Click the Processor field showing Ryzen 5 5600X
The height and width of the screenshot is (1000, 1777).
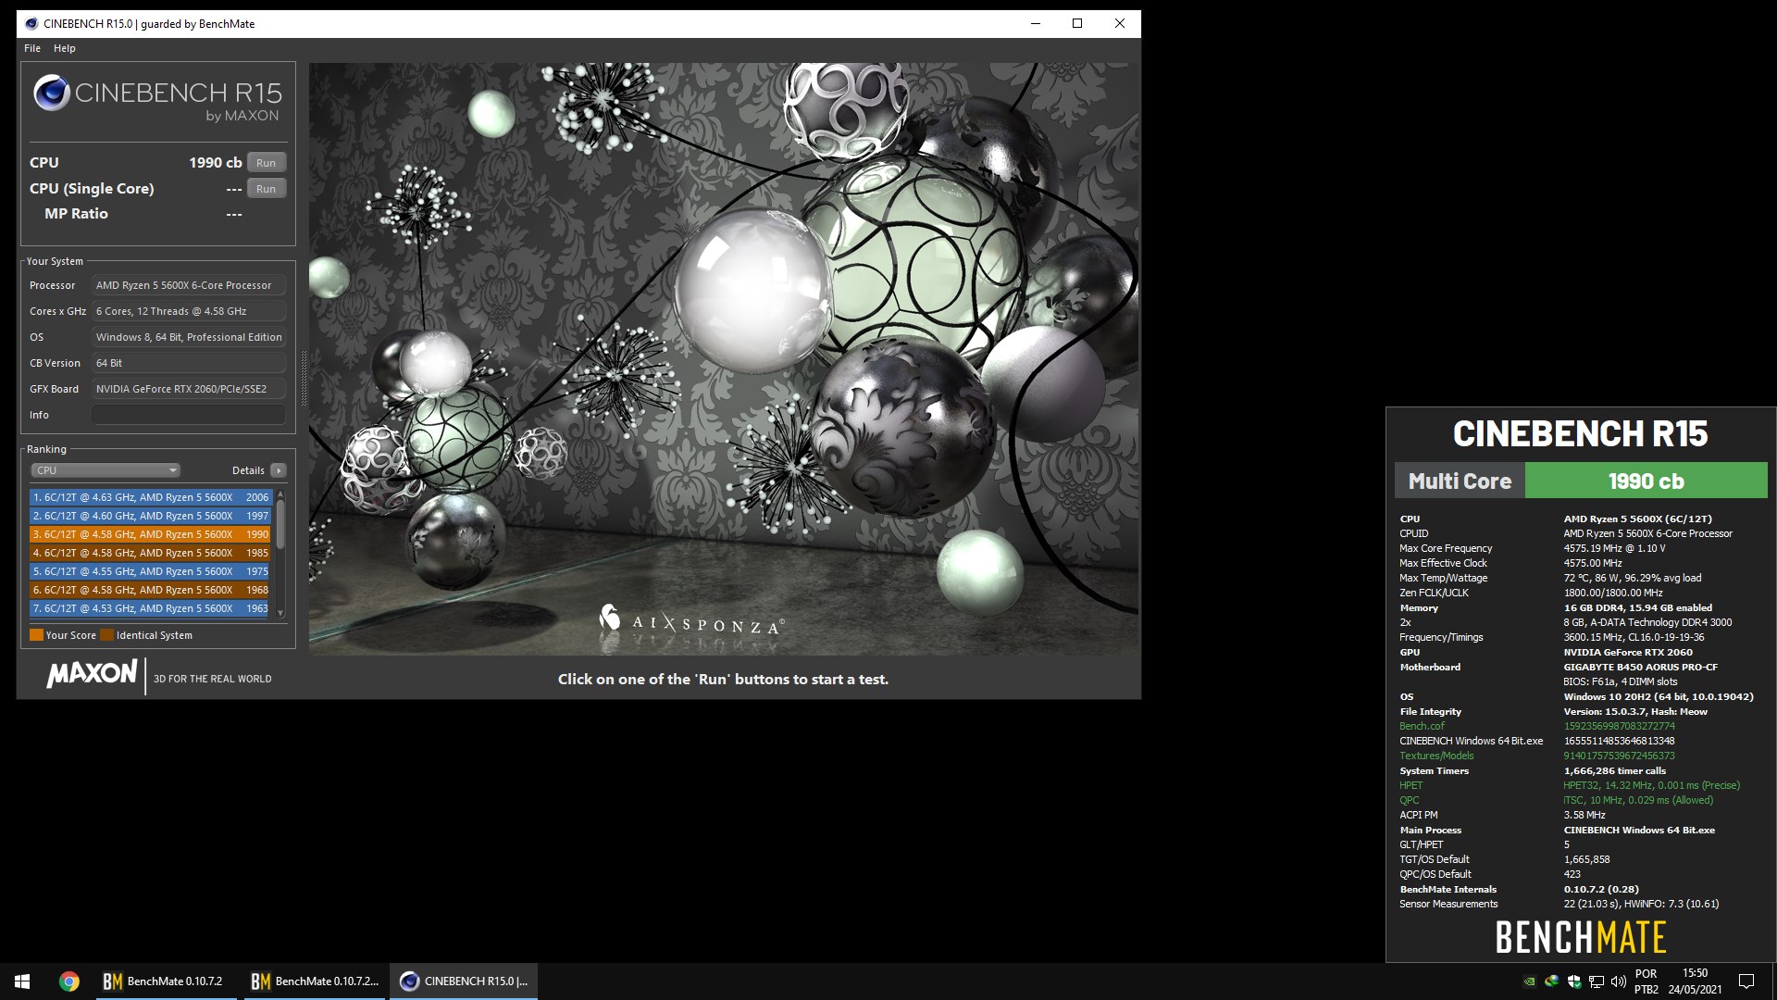189,285
